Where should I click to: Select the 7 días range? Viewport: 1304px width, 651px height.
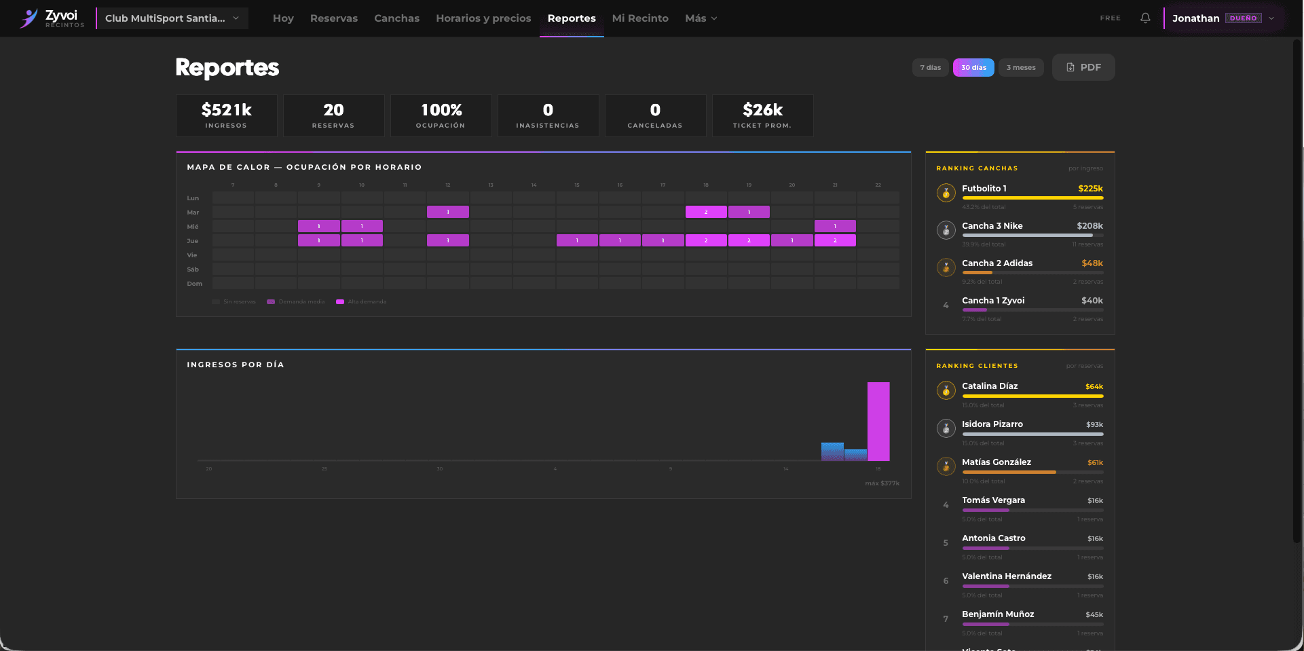click(x=930, y=67)
